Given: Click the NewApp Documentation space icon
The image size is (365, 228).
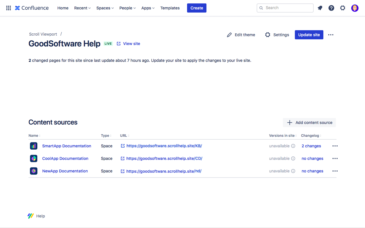Looking at the screenshot, I should coord(34,171).
